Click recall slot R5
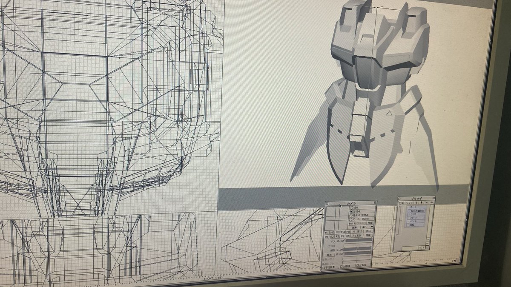Screen dimensions: 511x287 348,236
